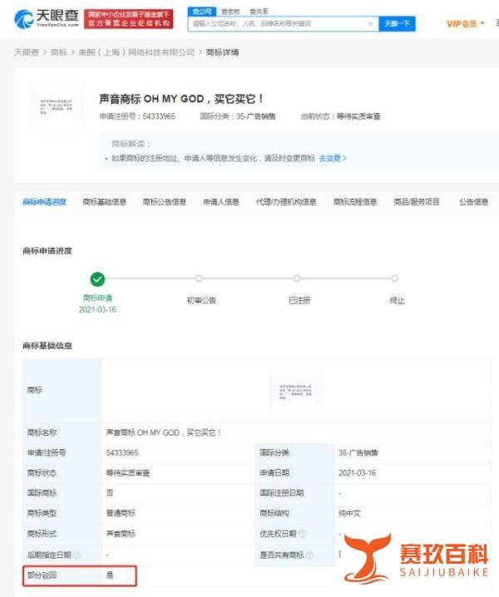The image size is (499, 597).
Task: Select the 商标基础信息 tab
Action: point(104,202)
